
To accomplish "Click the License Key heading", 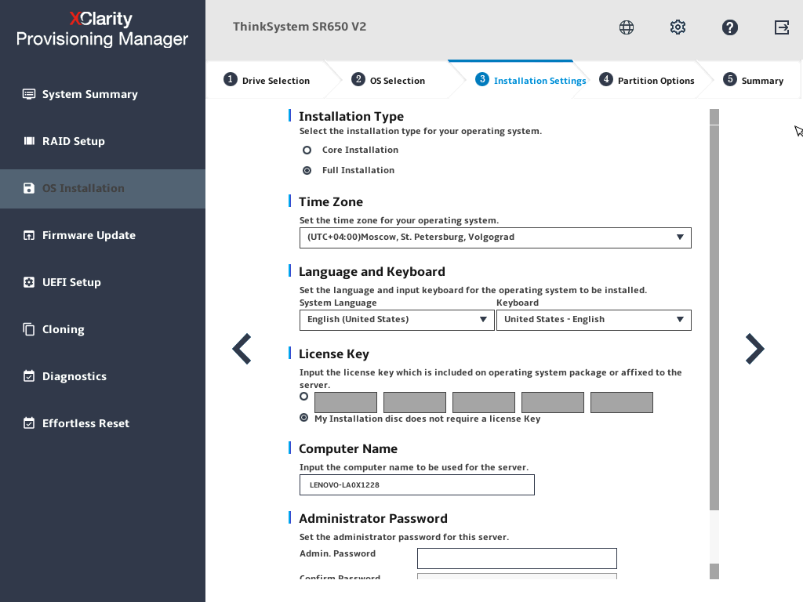I will 334,354.
